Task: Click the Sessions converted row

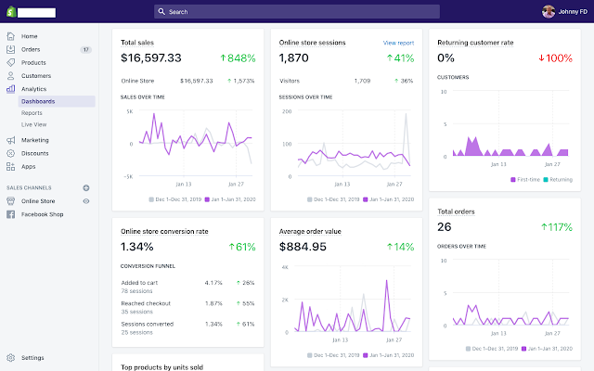Action: coord(187,327)
